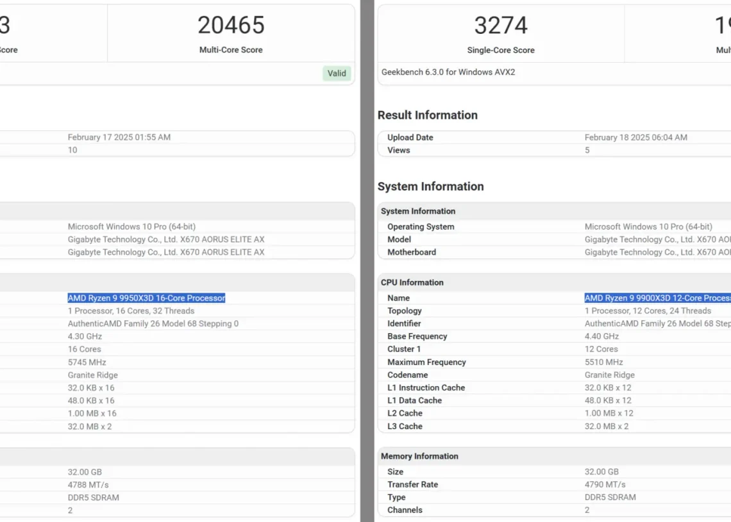Click the views count '5' in right panel
This screenshot has height=522, width=731.
[x=587, y=151]
